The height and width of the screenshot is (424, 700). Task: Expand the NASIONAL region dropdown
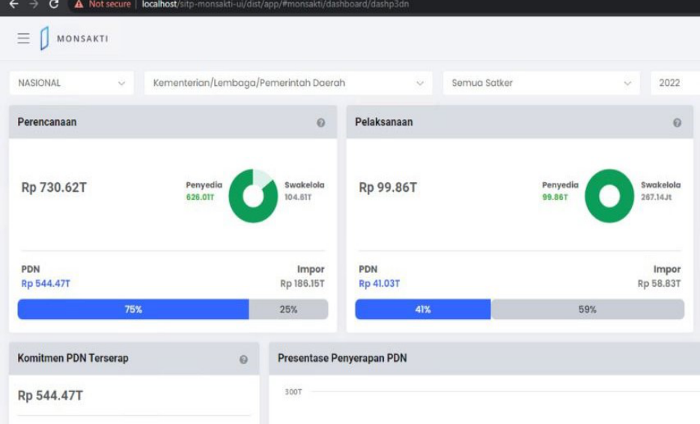71,83
